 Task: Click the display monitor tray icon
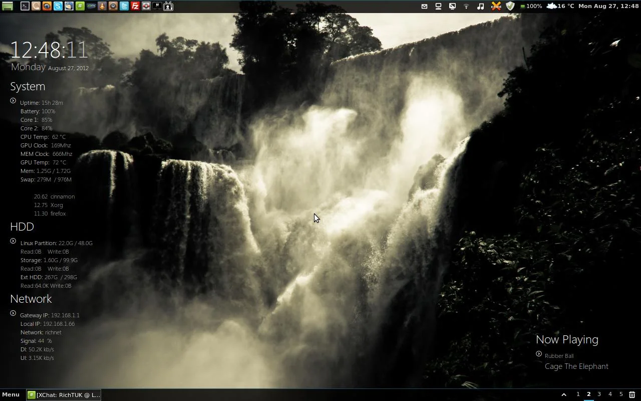(438, 6)
